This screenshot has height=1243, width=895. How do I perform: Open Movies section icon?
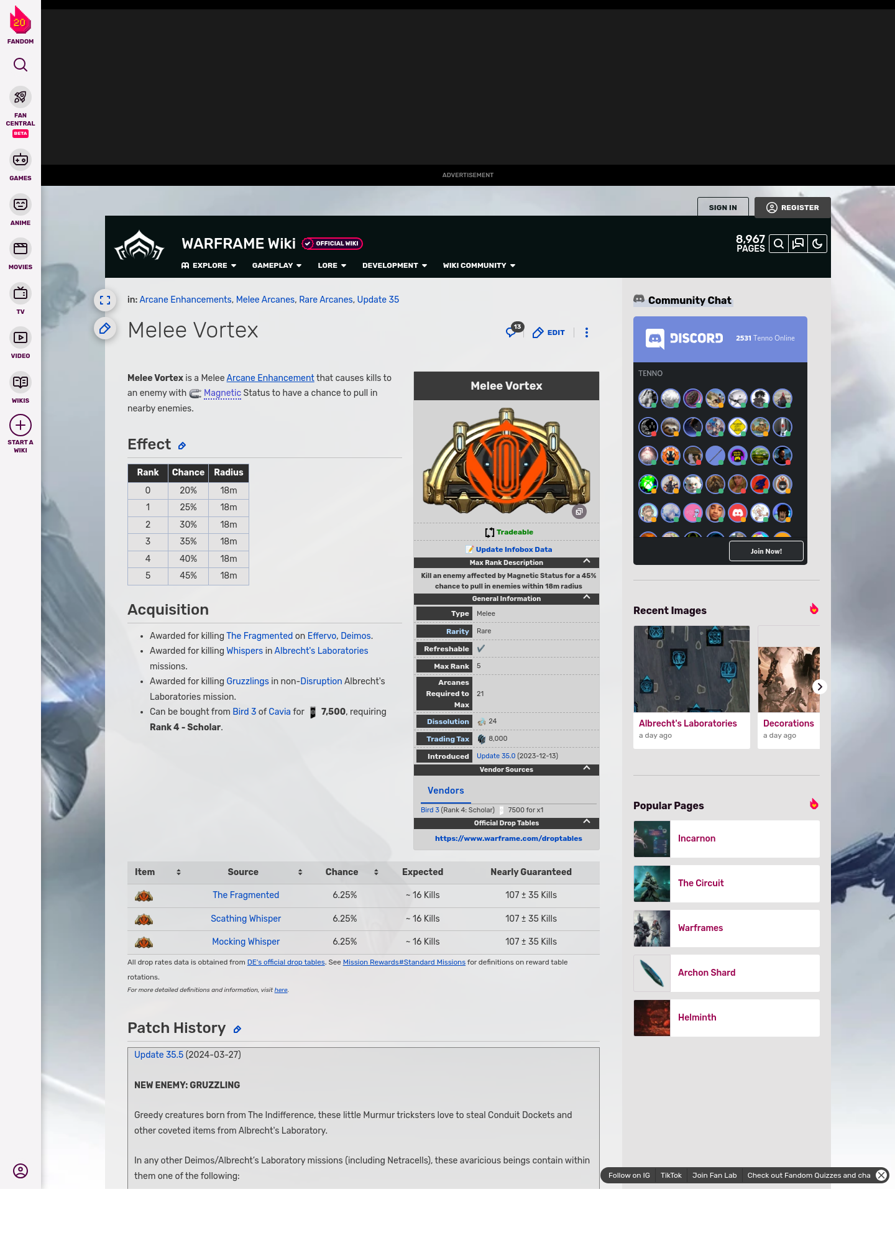[x=21, y=249]
